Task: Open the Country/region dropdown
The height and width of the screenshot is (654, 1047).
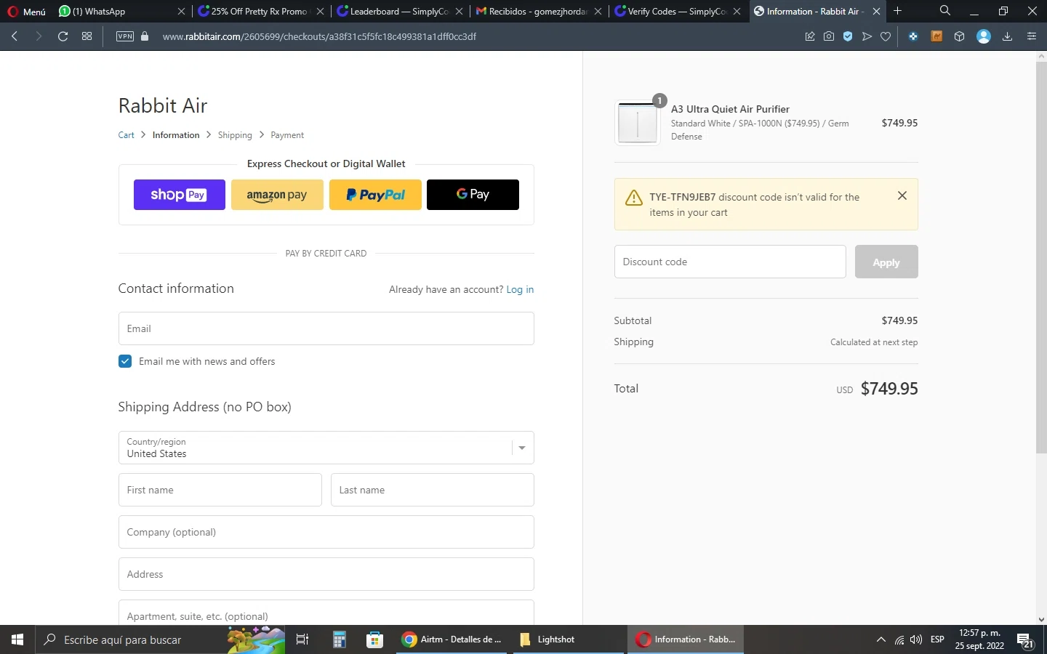Action: (326, 448)
